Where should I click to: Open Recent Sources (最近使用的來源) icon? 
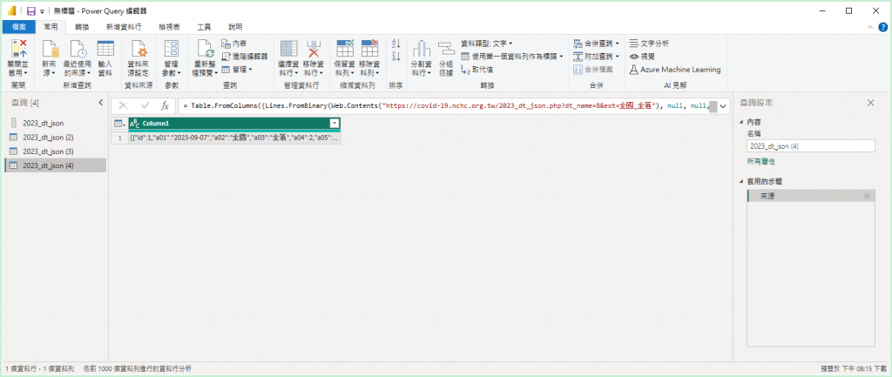point(78,49)
